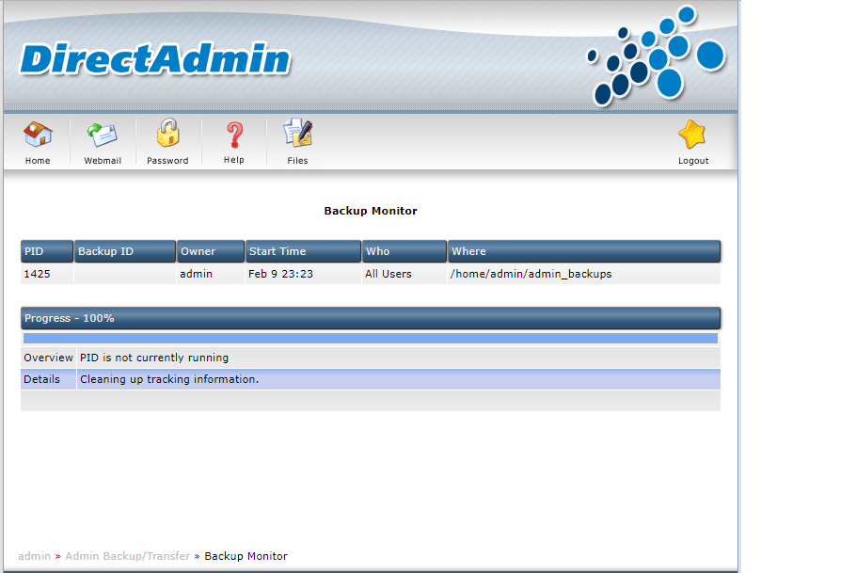The width and height of the screenshot is (856, 573).
Task: Click the Help text label
Action: pyautogui.click(x=233, y=160)
